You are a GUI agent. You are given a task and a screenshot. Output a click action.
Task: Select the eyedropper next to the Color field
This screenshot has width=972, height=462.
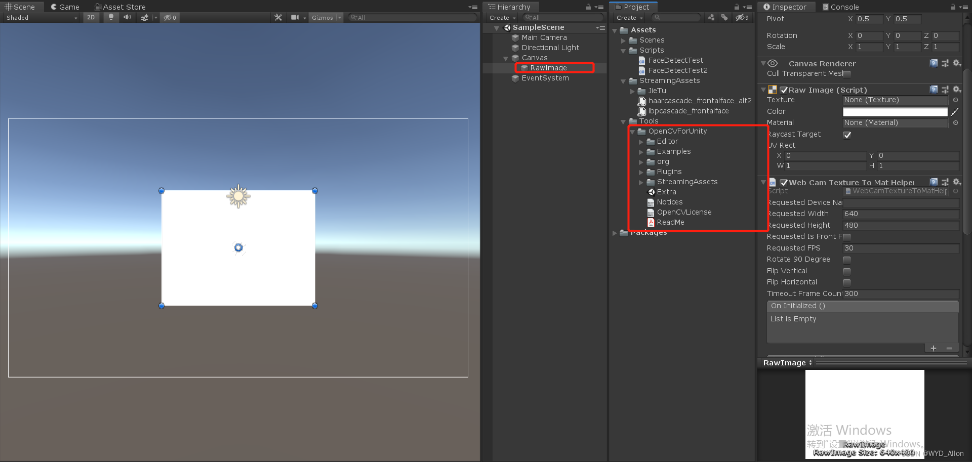tap(954, 112)
